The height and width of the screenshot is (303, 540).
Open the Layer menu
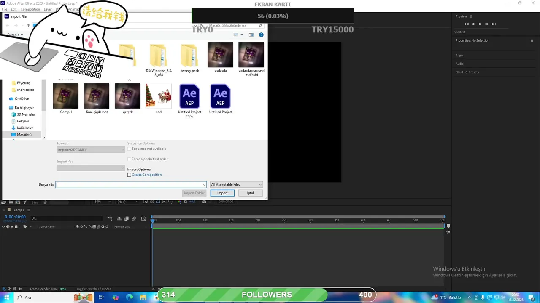[x=48, y=9]
